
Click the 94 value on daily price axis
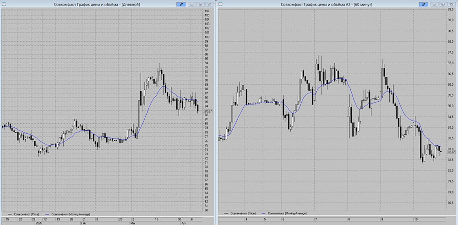(207, 63)
